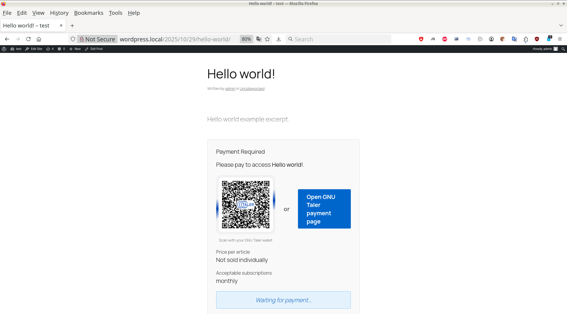
Task: Open the GNU Taler wallet extension
Action: (x=468, y=39)
